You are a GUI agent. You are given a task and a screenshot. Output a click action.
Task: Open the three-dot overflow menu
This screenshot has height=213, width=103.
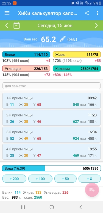[x=97, y=13]
